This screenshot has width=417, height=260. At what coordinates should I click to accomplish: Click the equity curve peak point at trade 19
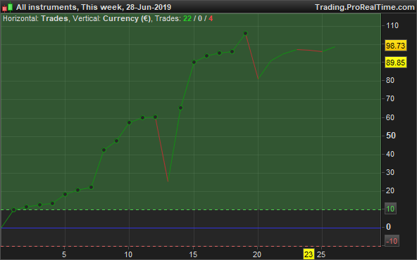pyautogui.click(x=245, y=34)
